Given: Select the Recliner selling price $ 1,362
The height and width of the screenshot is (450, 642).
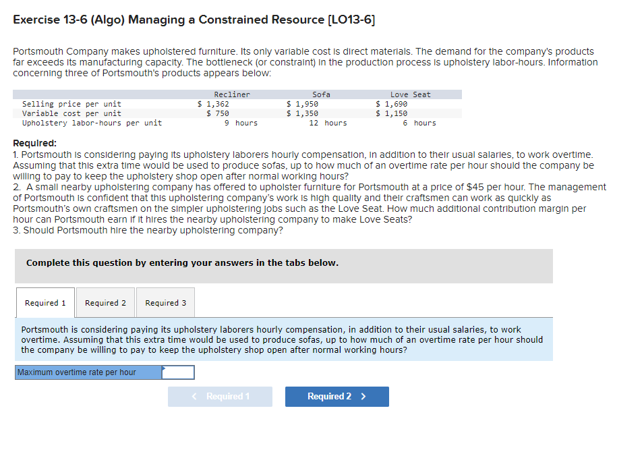Looking at the screenshot, I should [213, 104].
